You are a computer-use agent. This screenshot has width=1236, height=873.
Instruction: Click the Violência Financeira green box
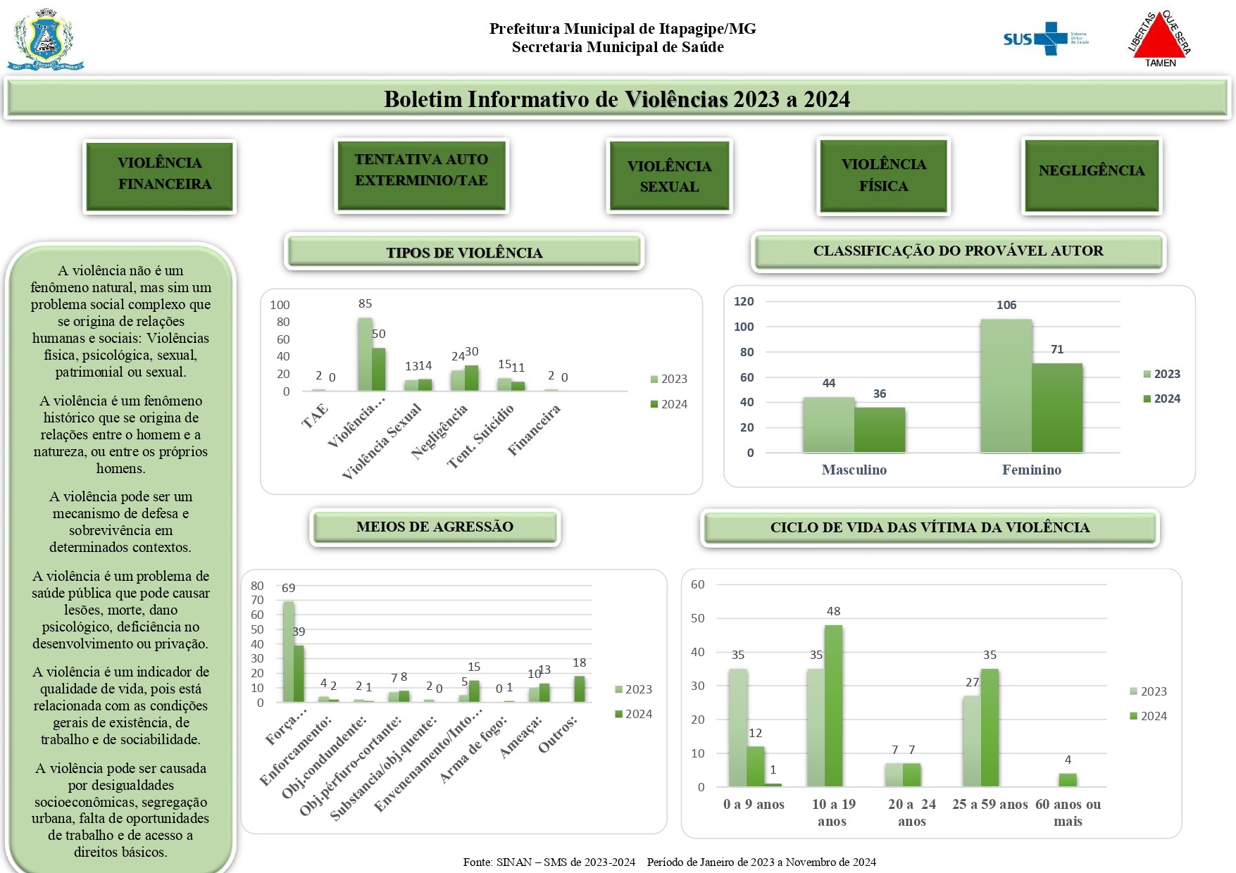pos(160,176)
